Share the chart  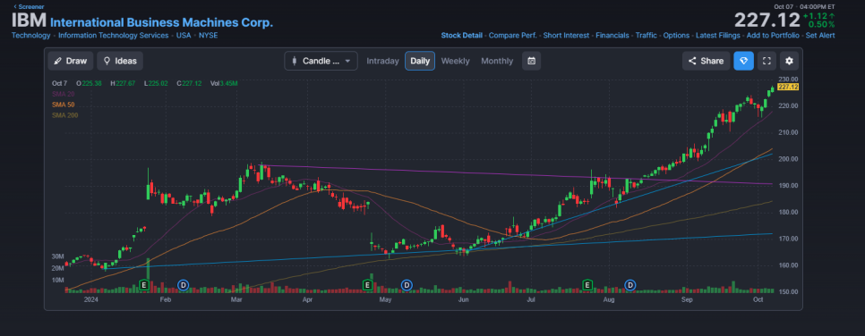(707, 61)
